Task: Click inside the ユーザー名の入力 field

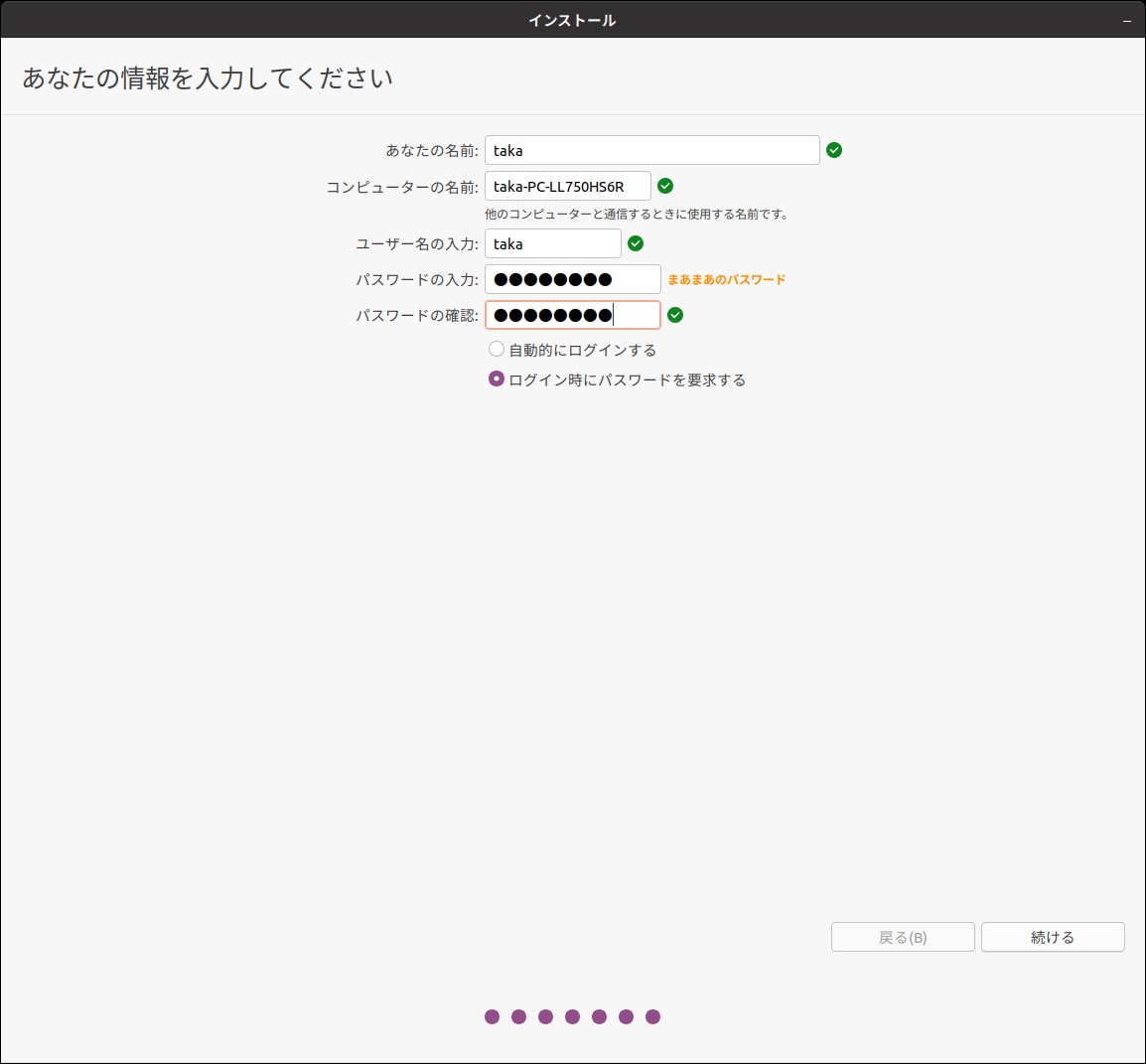Action: (x=552, y=243)
